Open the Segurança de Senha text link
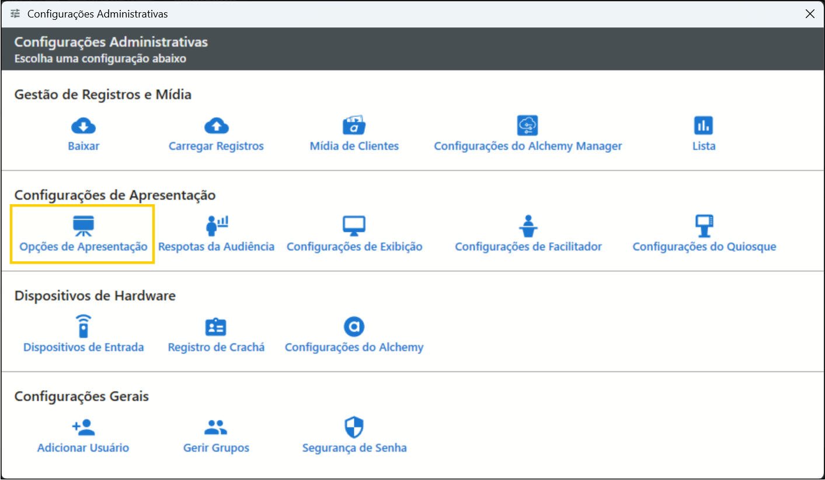825x480 pixels. pos(354,448)
